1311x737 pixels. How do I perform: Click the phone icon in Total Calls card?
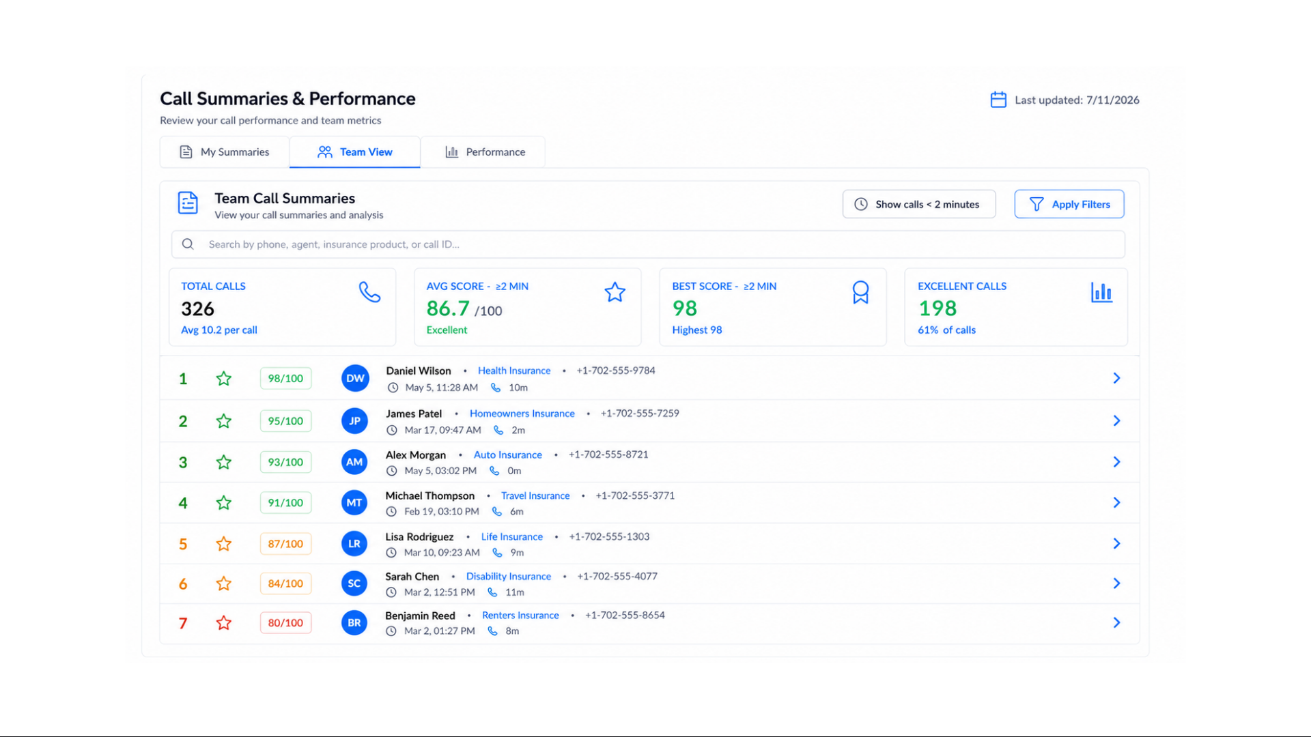coord(369,292)
